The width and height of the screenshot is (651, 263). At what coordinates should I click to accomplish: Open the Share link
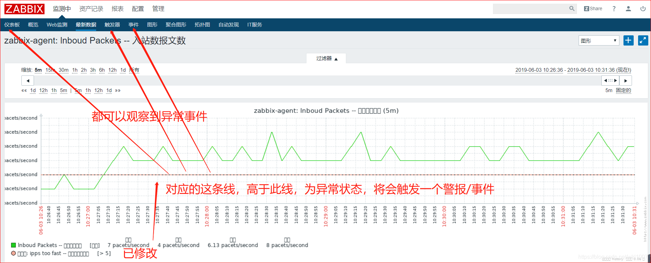pos(593,9)
